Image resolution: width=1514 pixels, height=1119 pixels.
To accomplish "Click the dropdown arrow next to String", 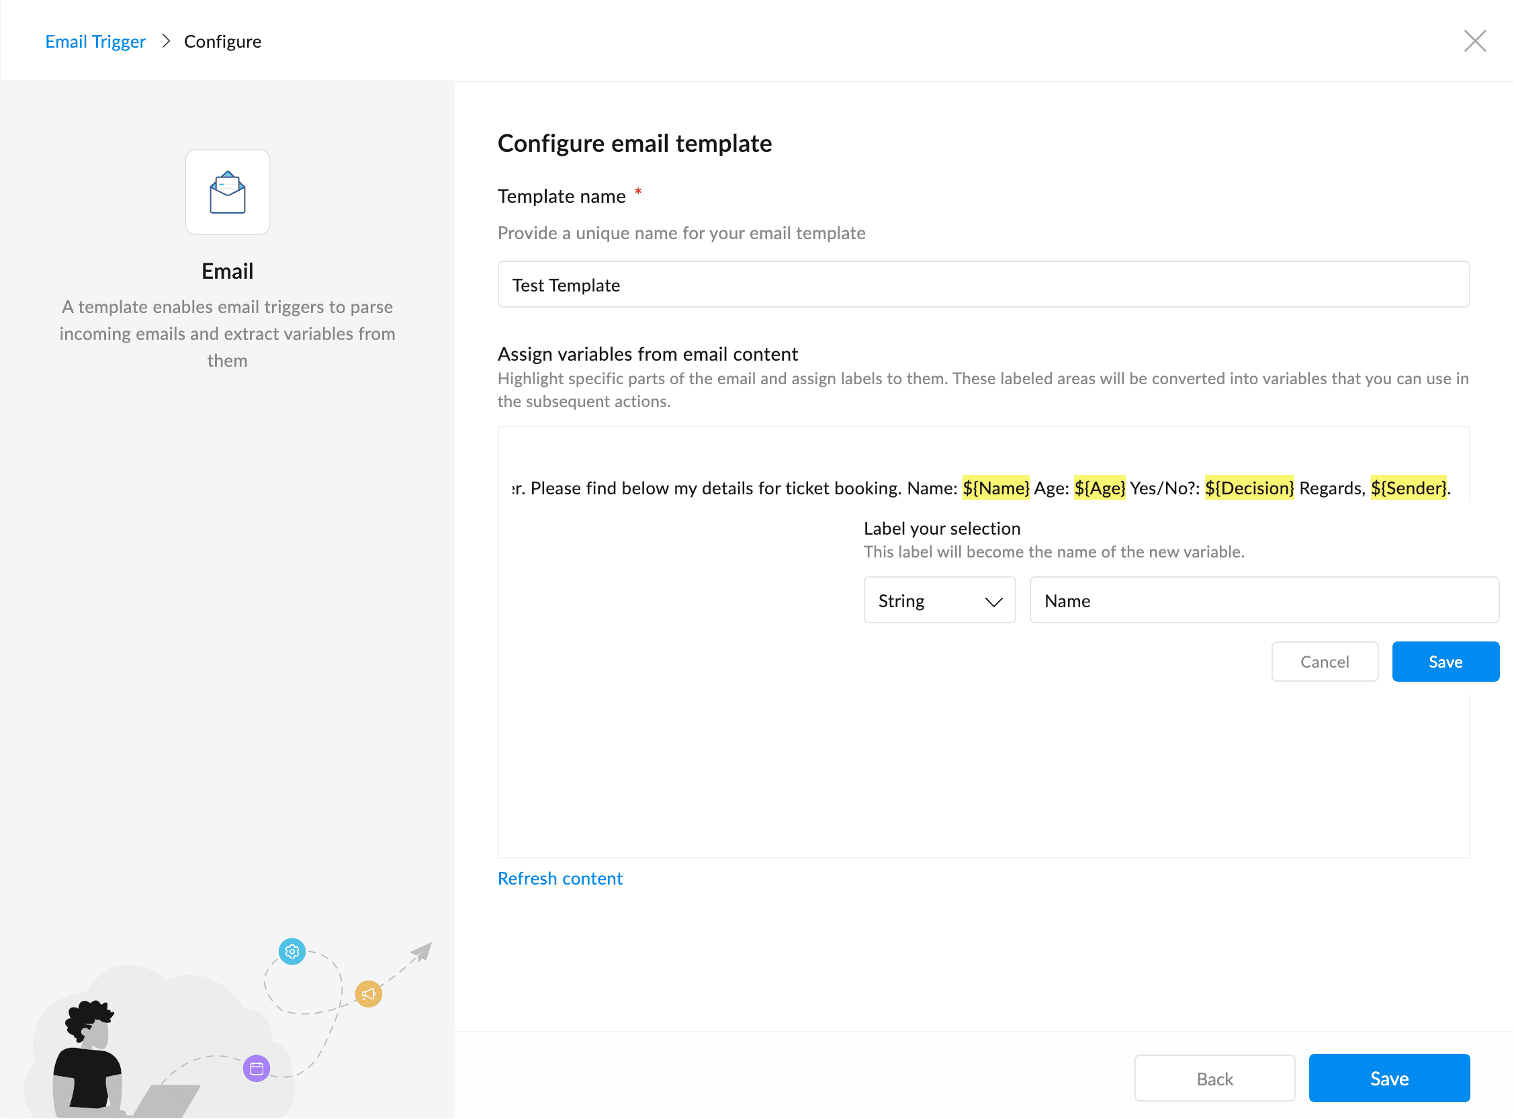I will [x=993, y=602].
